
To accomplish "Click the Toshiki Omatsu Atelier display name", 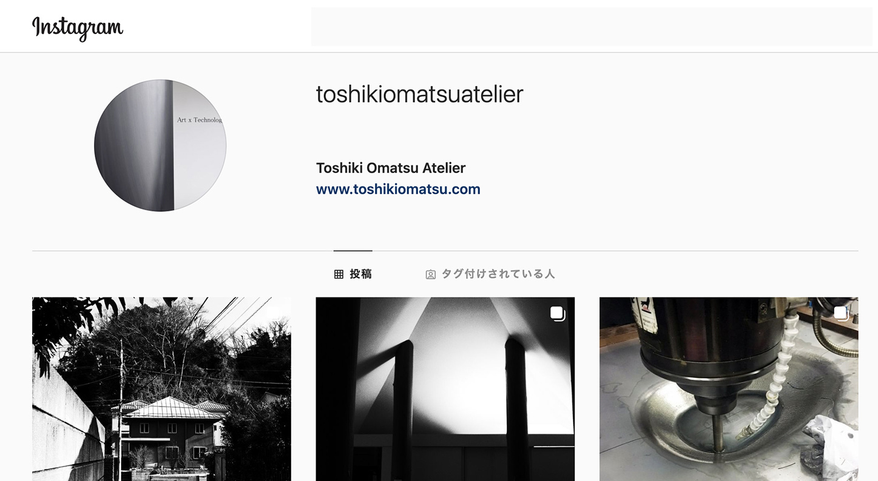I will click(x=391, y=168).
